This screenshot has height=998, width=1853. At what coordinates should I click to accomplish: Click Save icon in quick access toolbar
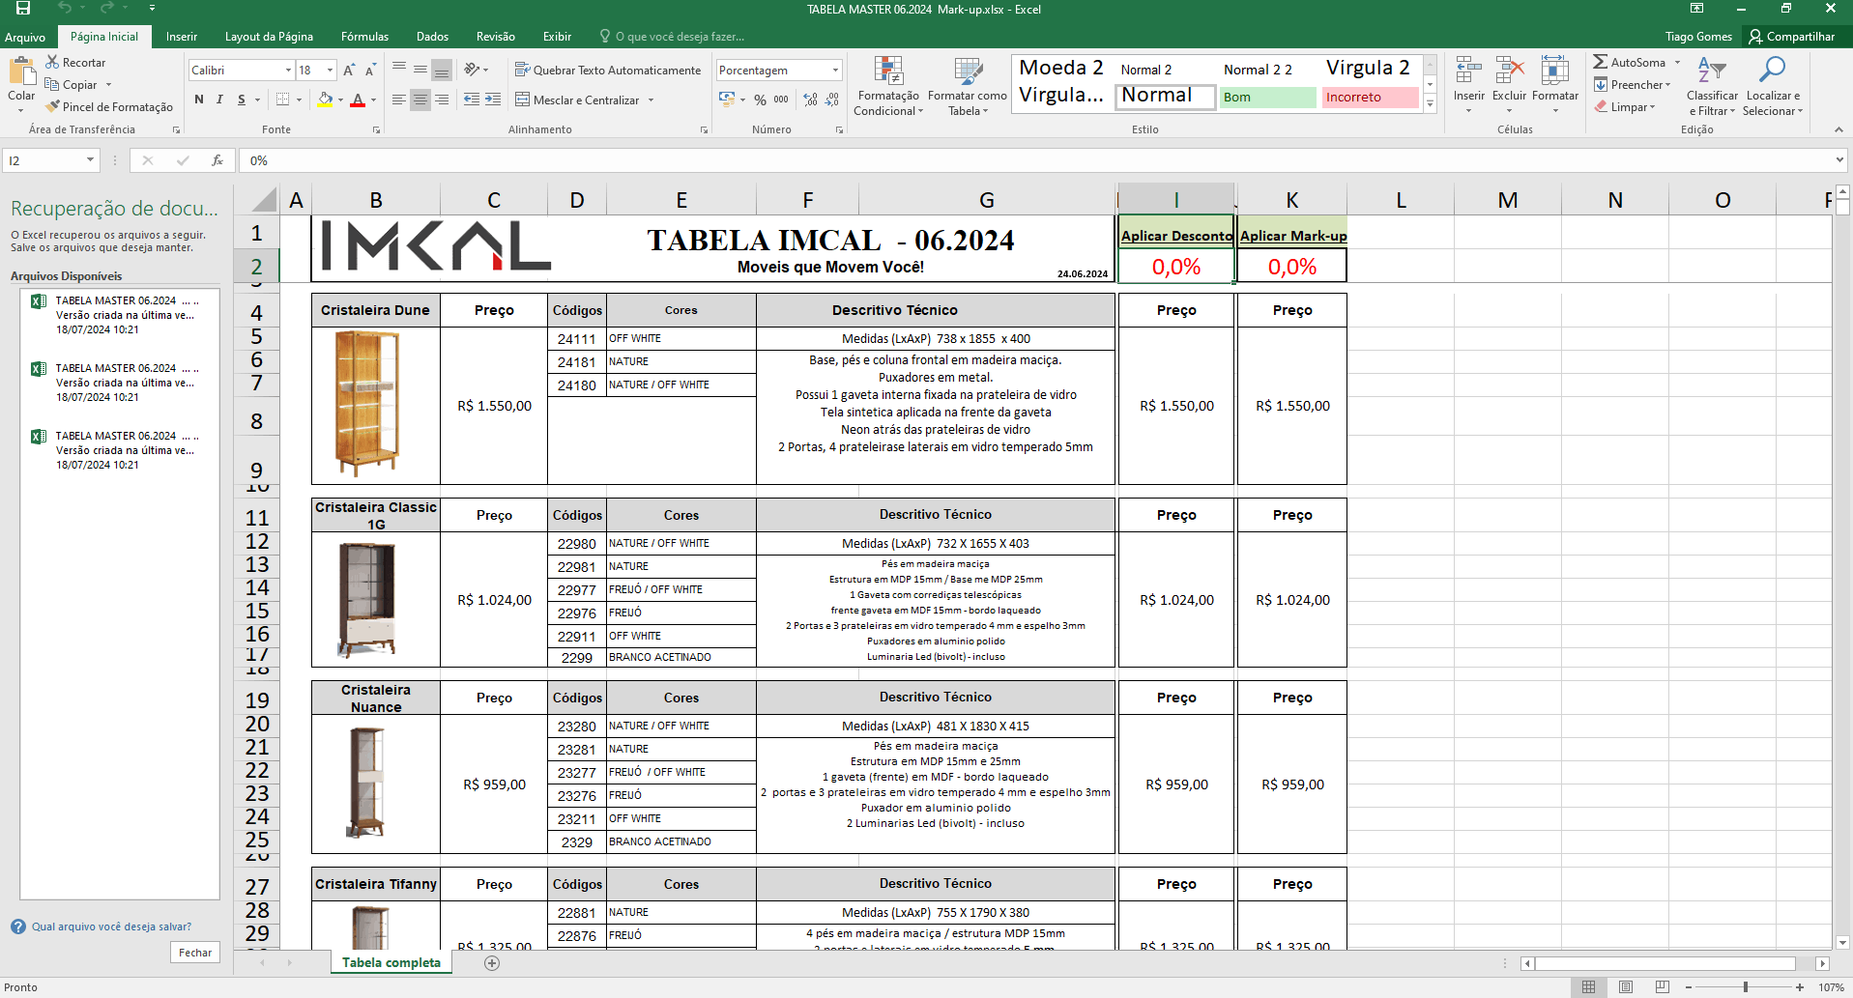tap(23, 9)
